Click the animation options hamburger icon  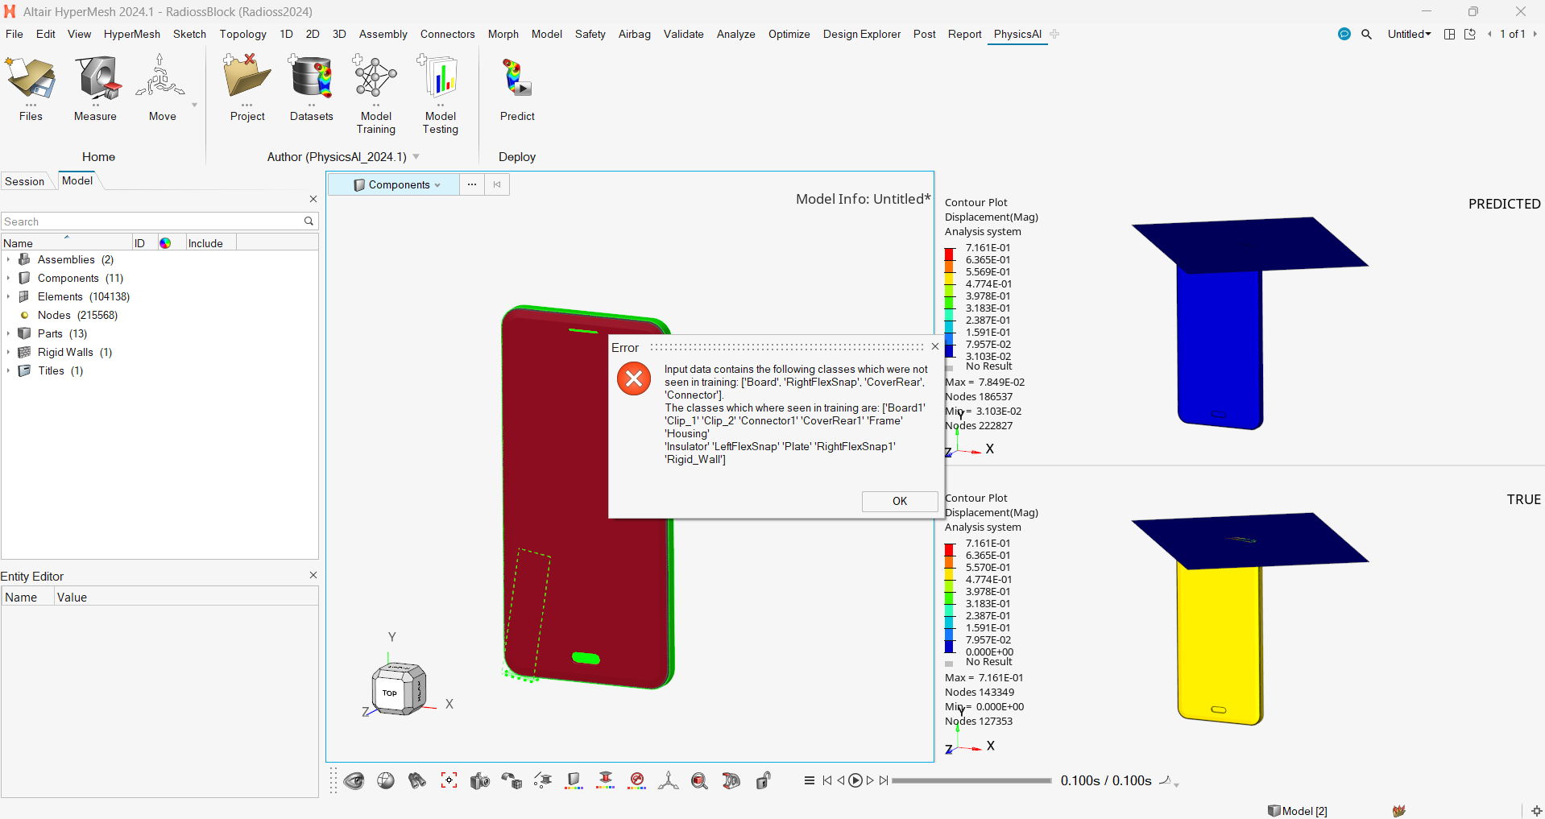(810, 780)
